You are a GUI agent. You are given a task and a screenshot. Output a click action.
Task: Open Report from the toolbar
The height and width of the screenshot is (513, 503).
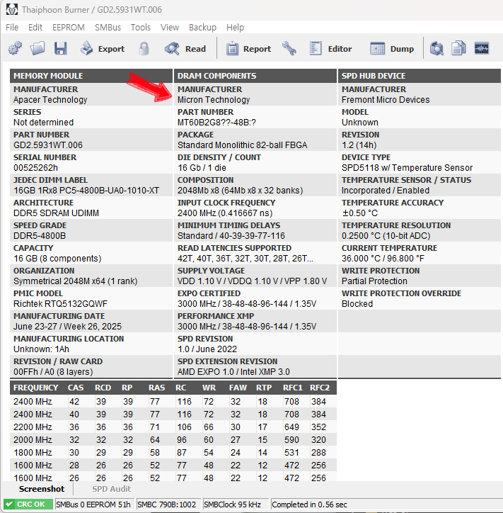248,48
